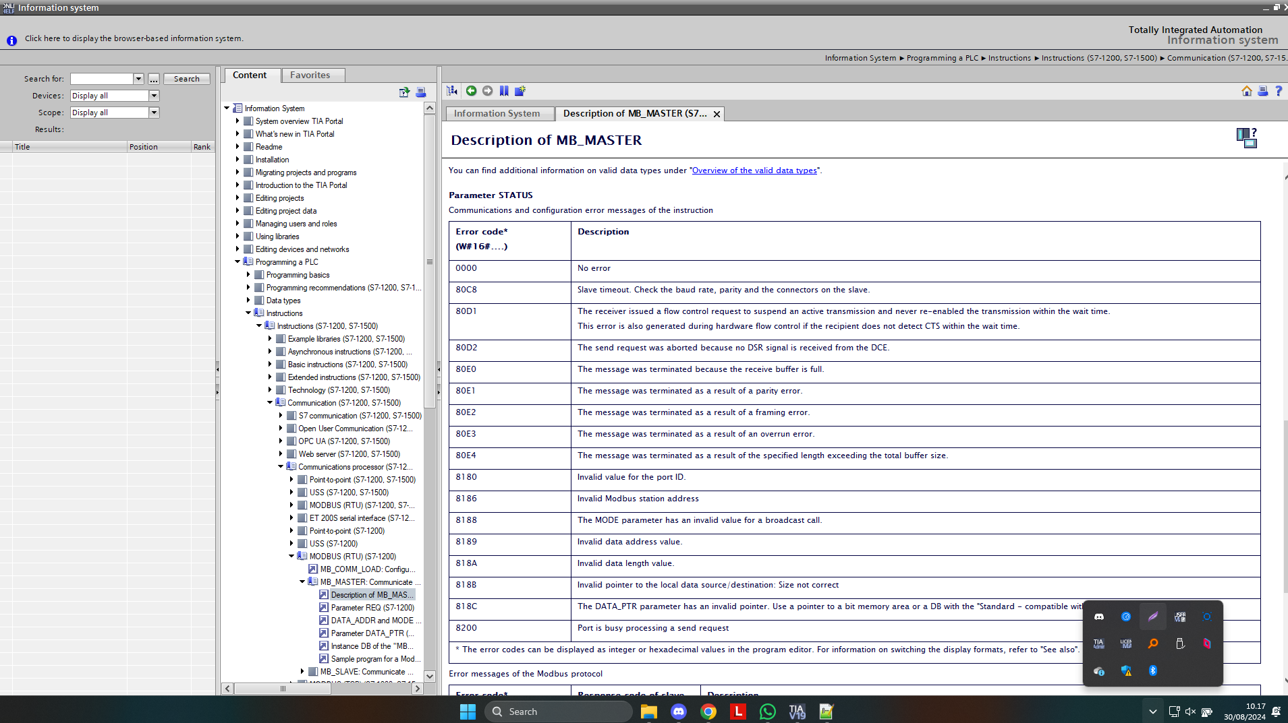This screenshot has height=723, width=1288.
Task: Open Windows Security tray icon
Action: (1125, 670)
